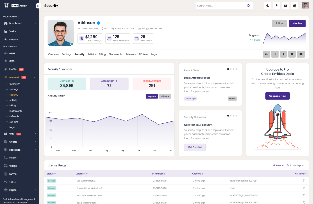Expand the Apps sidebar menu

pos(20,53)
